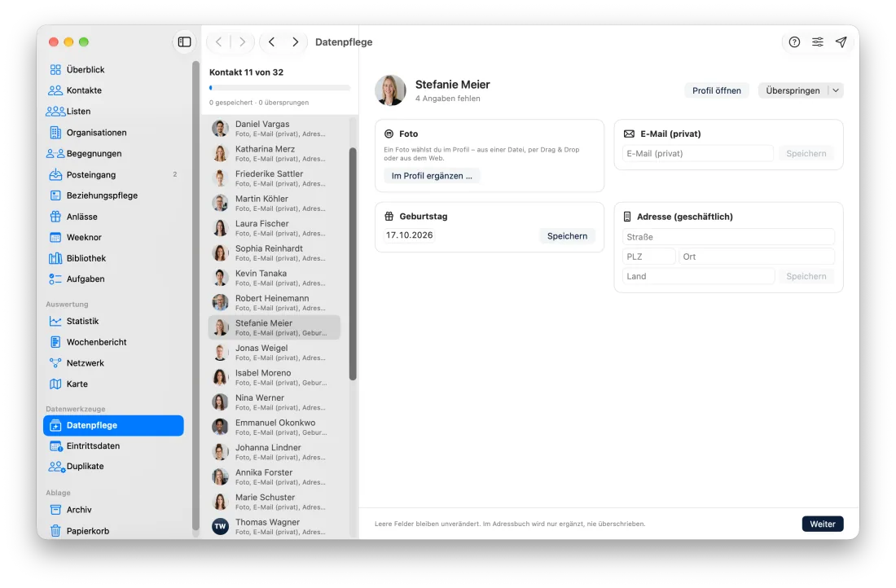Click the Archiv box icon
The height and width of the screenshot is (588, 896).
pos(55,510)
